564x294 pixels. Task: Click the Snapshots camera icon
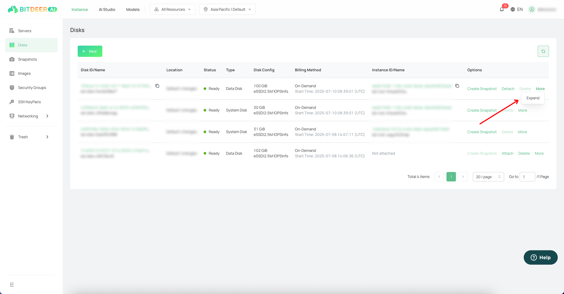pyautogui.click(x=12, y=59)
